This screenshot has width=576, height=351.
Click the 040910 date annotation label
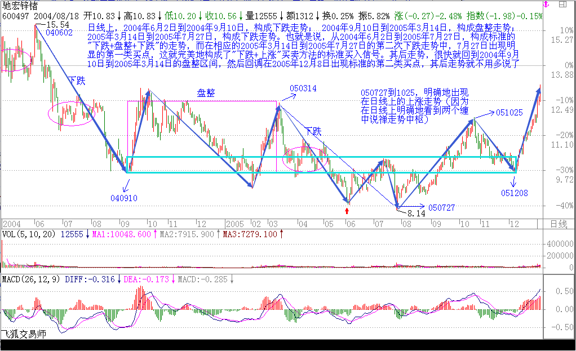point(124,198)
